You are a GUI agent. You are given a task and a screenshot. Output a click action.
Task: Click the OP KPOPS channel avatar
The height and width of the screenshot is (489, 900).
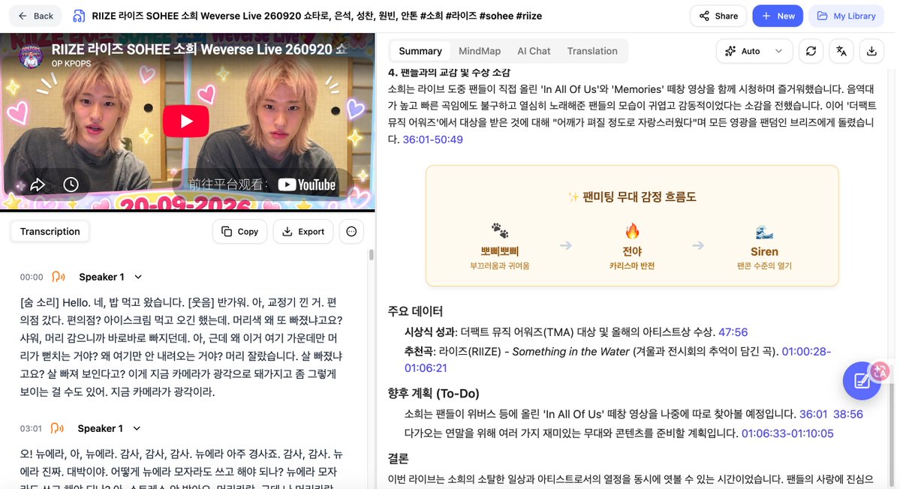coord(31,56)
